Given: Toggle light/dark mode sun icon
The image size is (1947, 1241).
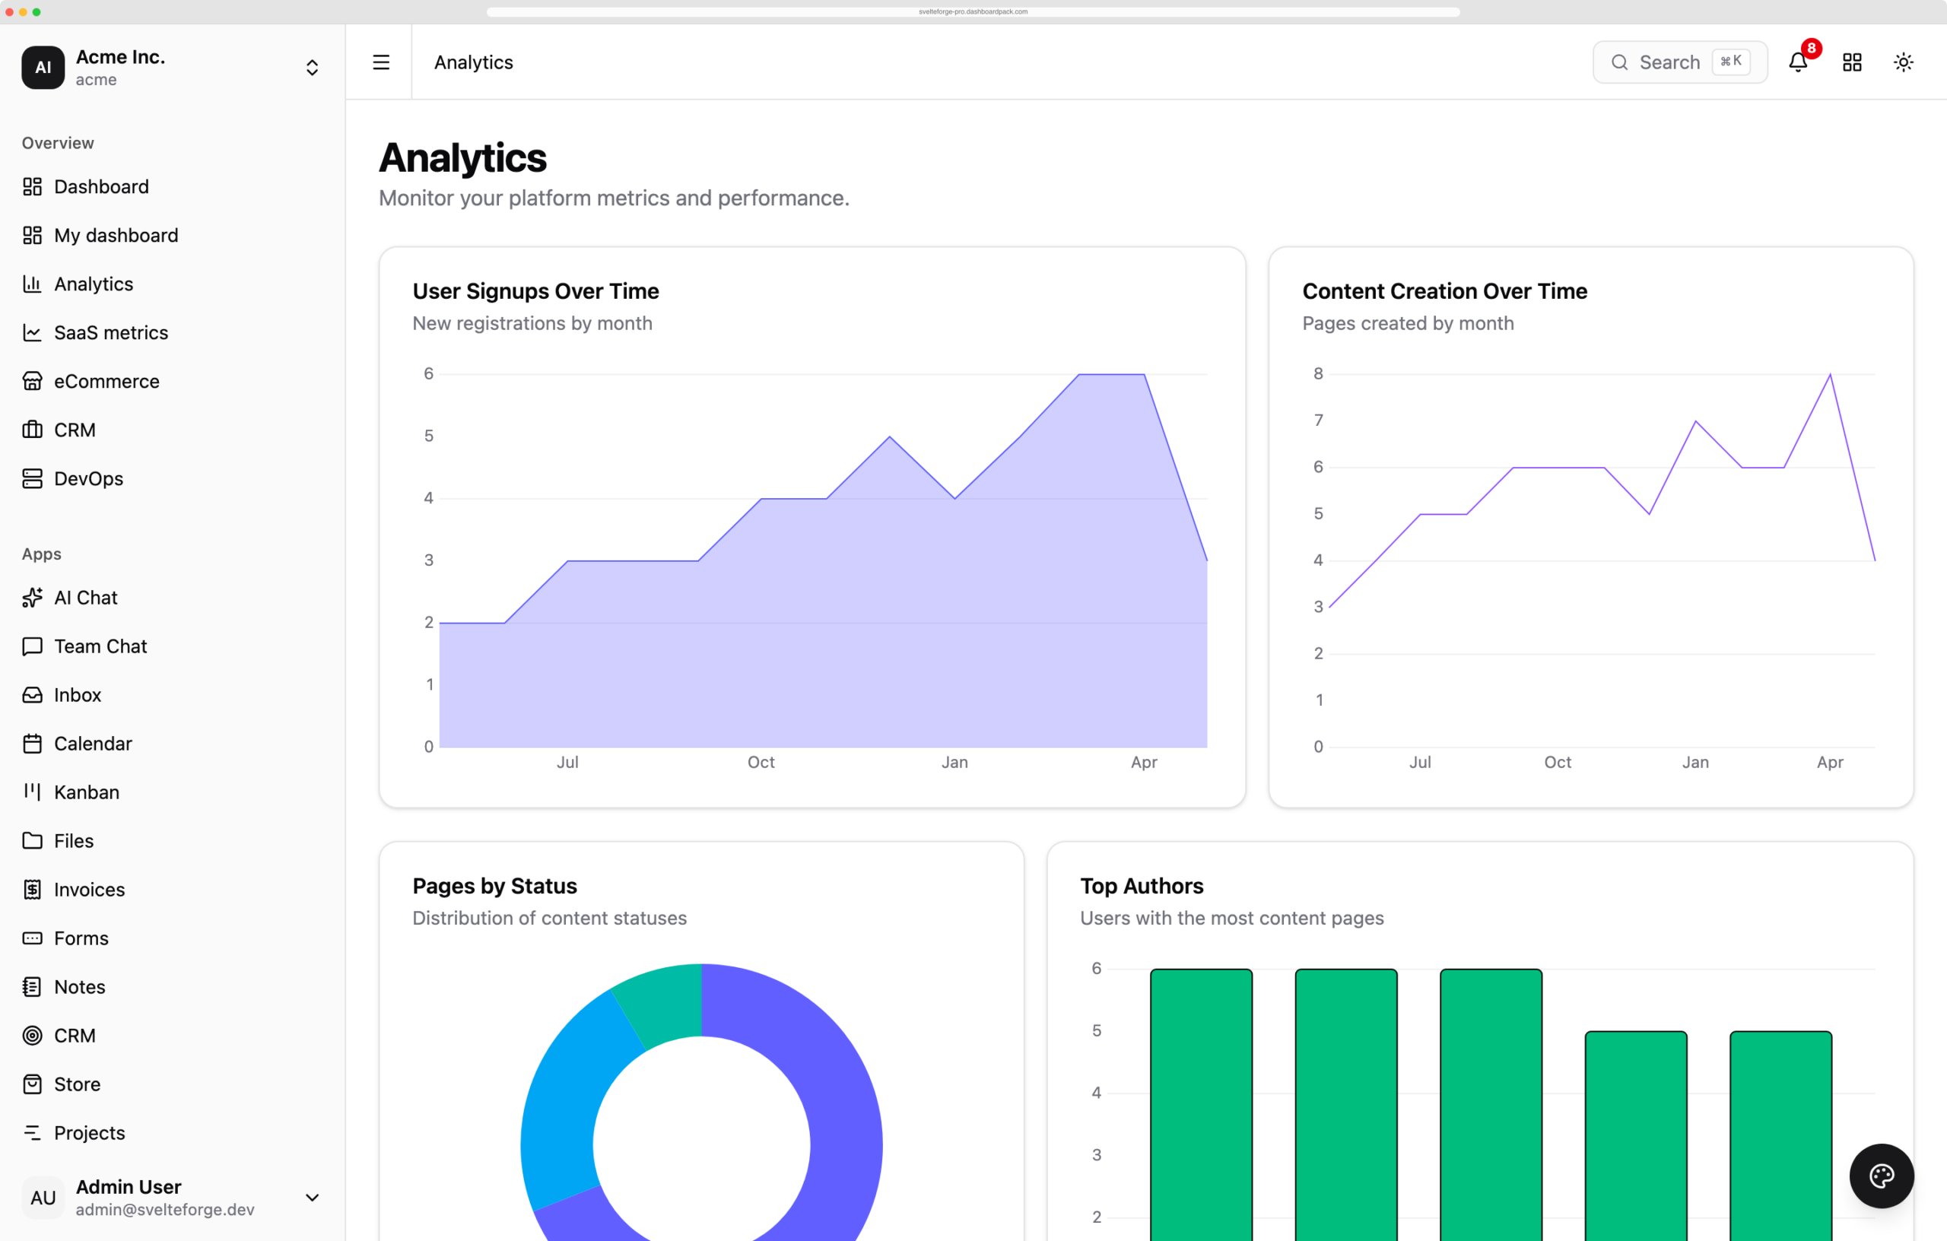Looking at the screenshot, I should tap(1904, 62).
